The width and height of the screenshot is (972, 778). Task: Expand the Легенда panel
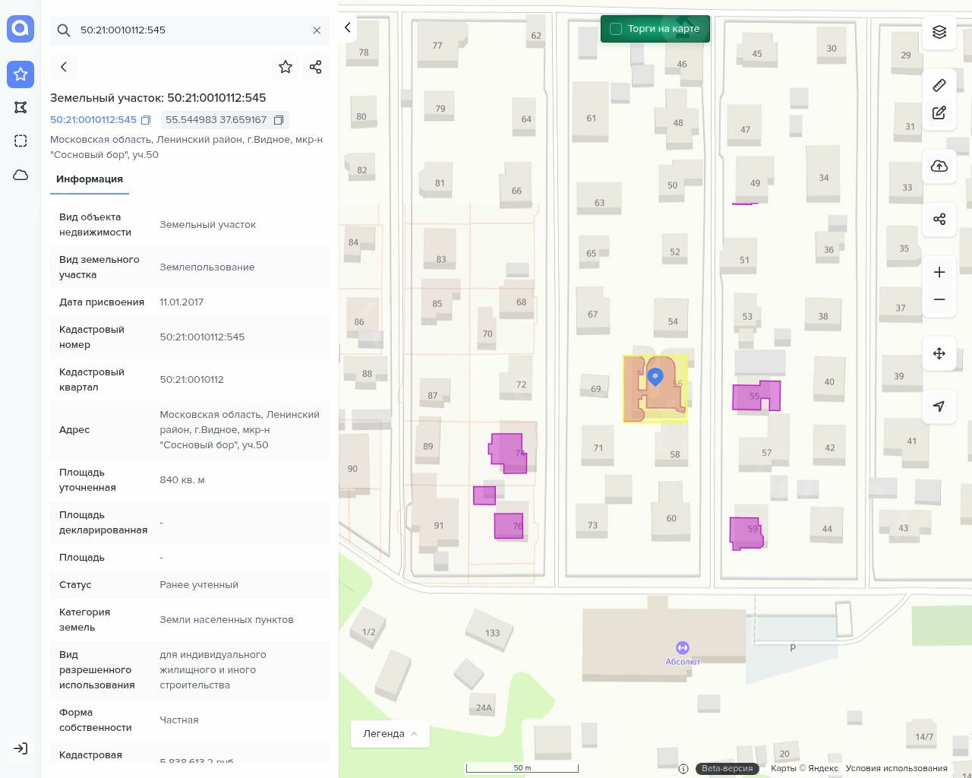pyautogui.click(x=390, y=734)
